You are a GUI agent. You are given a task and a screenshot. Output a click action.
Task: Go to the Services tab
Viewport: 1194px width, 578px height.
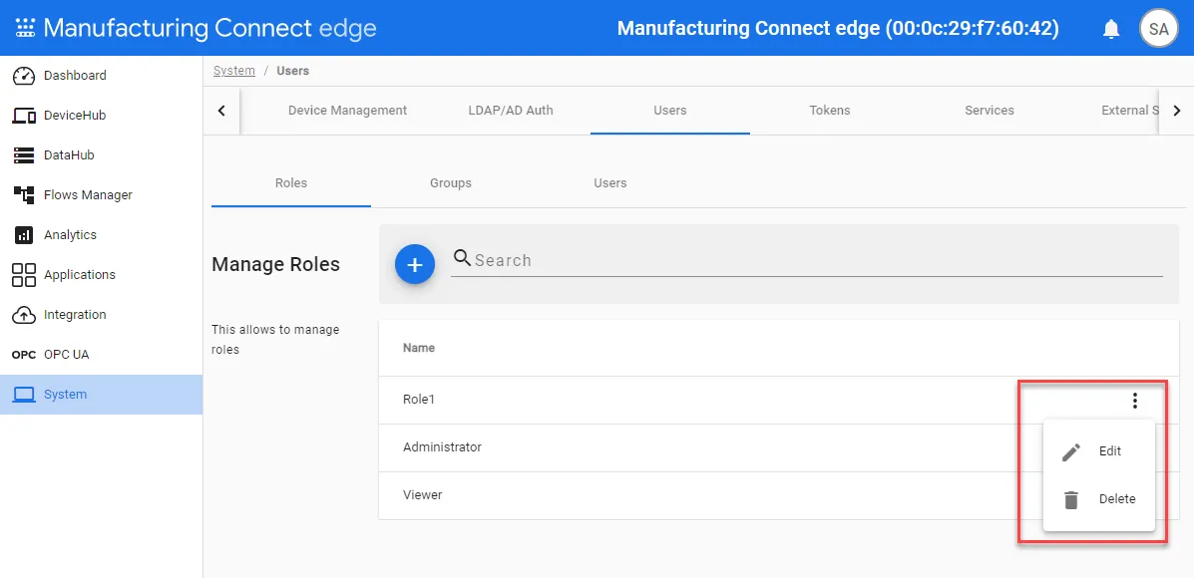[x=990, y=111]
